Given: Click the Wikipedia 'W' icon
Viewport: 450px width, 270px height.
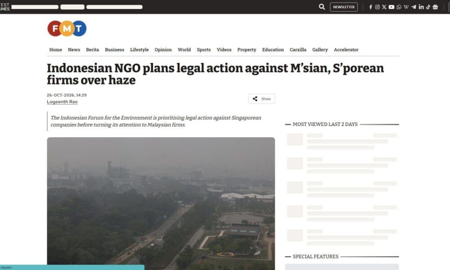Looking at the screenshot, I should tap(406, 7).
